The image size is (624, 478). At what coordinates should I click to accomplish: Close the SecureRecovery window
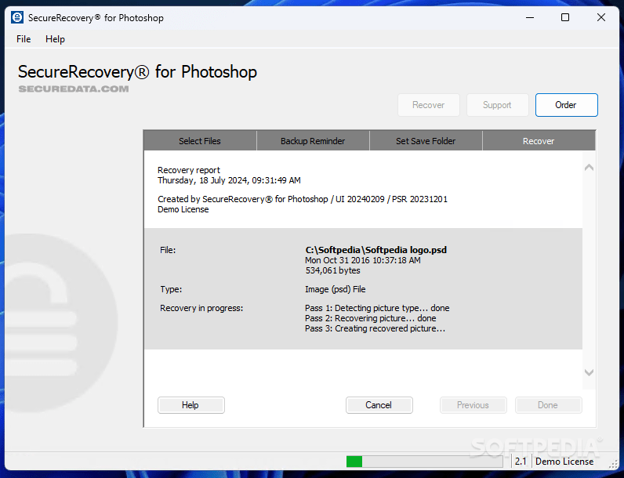point(601,17)
